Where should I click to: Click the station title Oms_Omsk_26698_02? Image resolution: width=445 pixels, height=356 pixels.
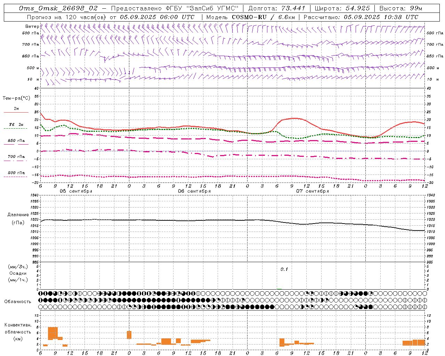tap(58, 8)
